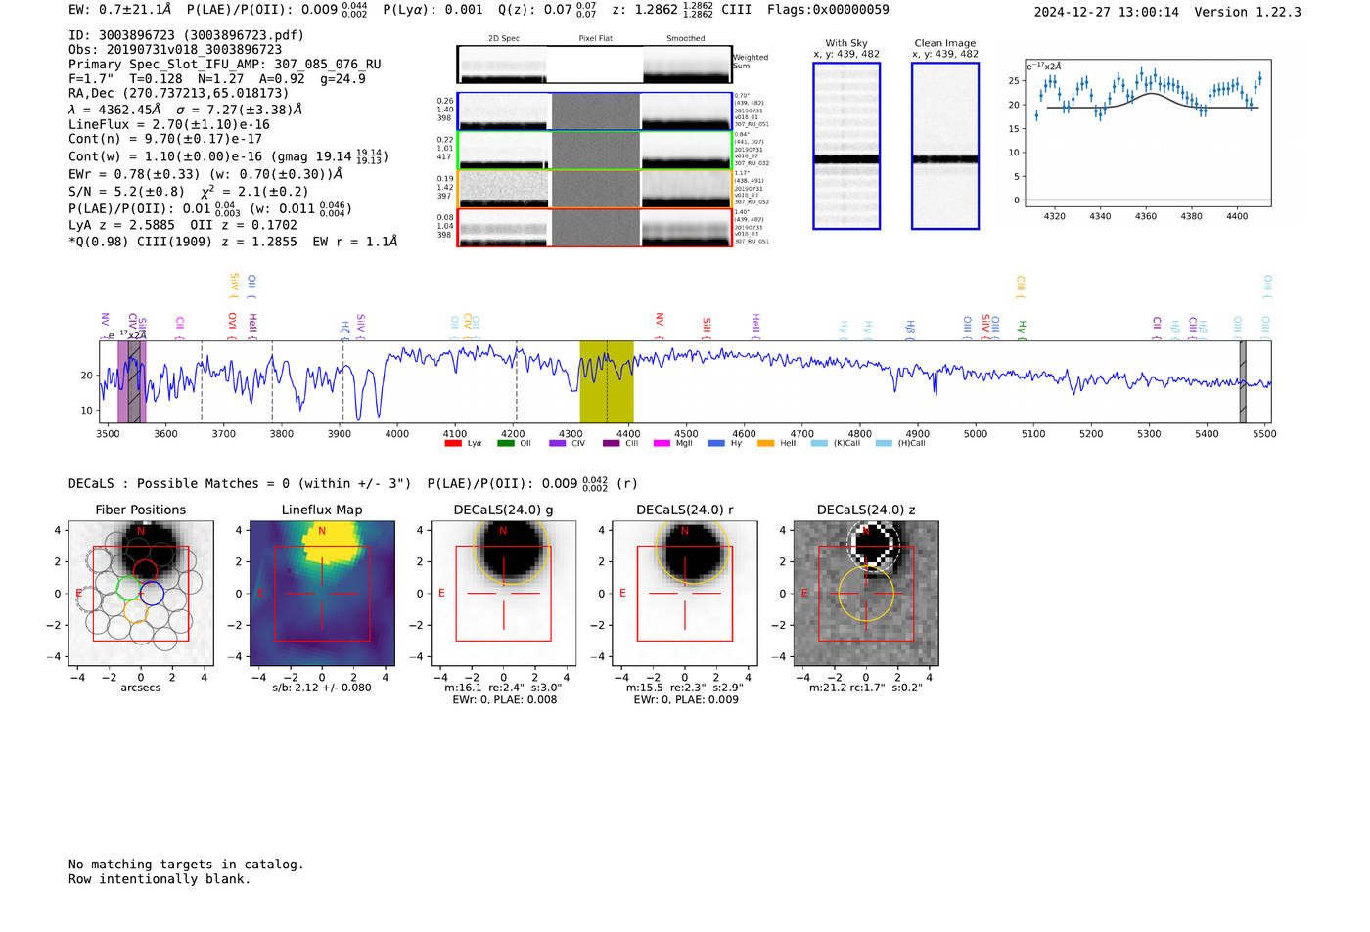Image resolution: width=1370 pixels, height=932 pixels.
Task: Select the DECaLS Possible Matches = 0 heading
Action: 240,483
